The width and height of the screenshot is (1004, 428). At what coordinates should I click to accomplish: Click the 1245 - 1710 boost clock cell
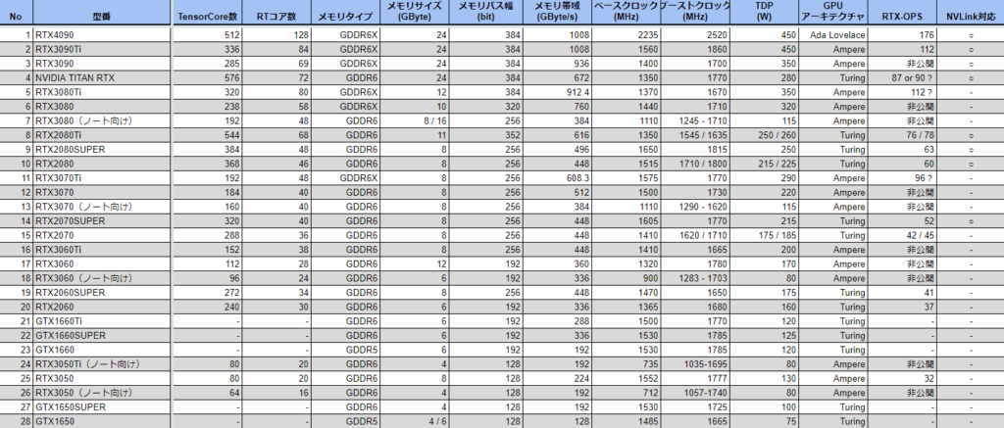(695, 120)
